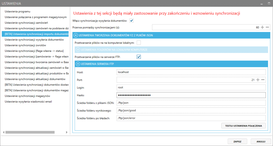Click the Testuj ustawienia połączenia button
This screenshot has width=273, height=146.
[243, 126]
